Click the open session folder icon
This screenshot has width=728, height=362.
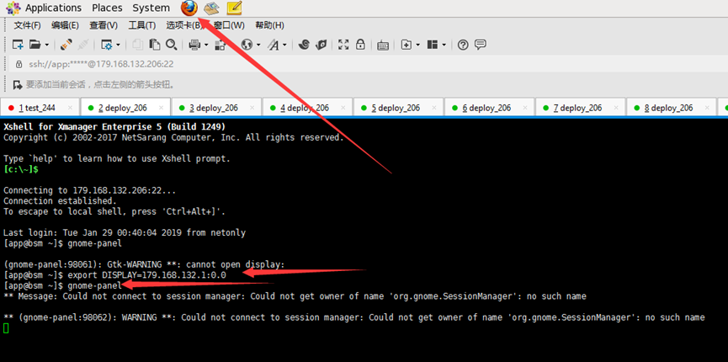point(35,45)
